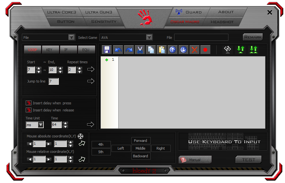Click the Bloody red hand logo
The height and width of the screenshot is (183, 285).
point(145,18)
